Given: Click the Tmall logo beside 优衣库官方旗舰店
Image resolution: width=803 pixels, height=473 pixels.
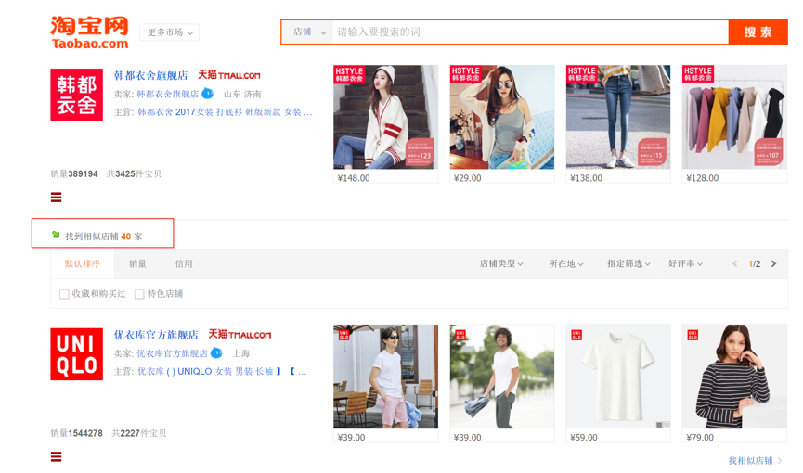Looking at the screenshot, I should pyautogui.click(x=240, y=334).
